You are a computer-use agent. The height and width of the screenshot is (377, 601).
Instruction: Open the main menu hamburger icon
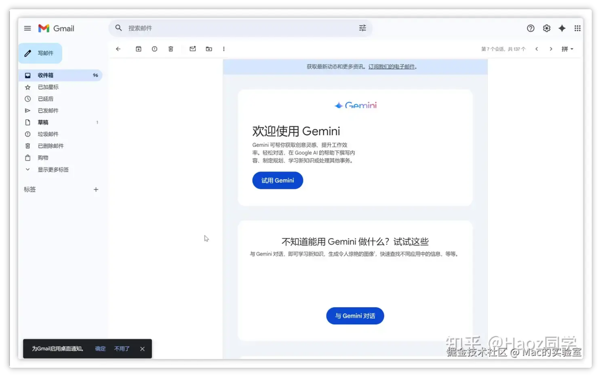[27, 28]
